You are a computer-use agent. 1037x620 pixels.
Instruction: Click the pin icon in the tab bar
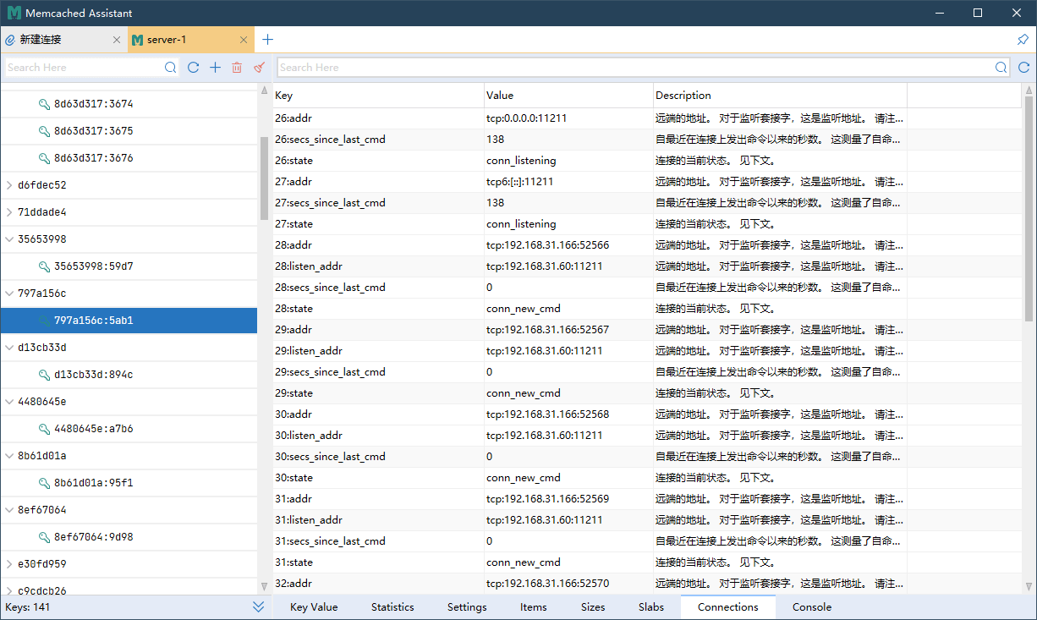click(1023, 40)
